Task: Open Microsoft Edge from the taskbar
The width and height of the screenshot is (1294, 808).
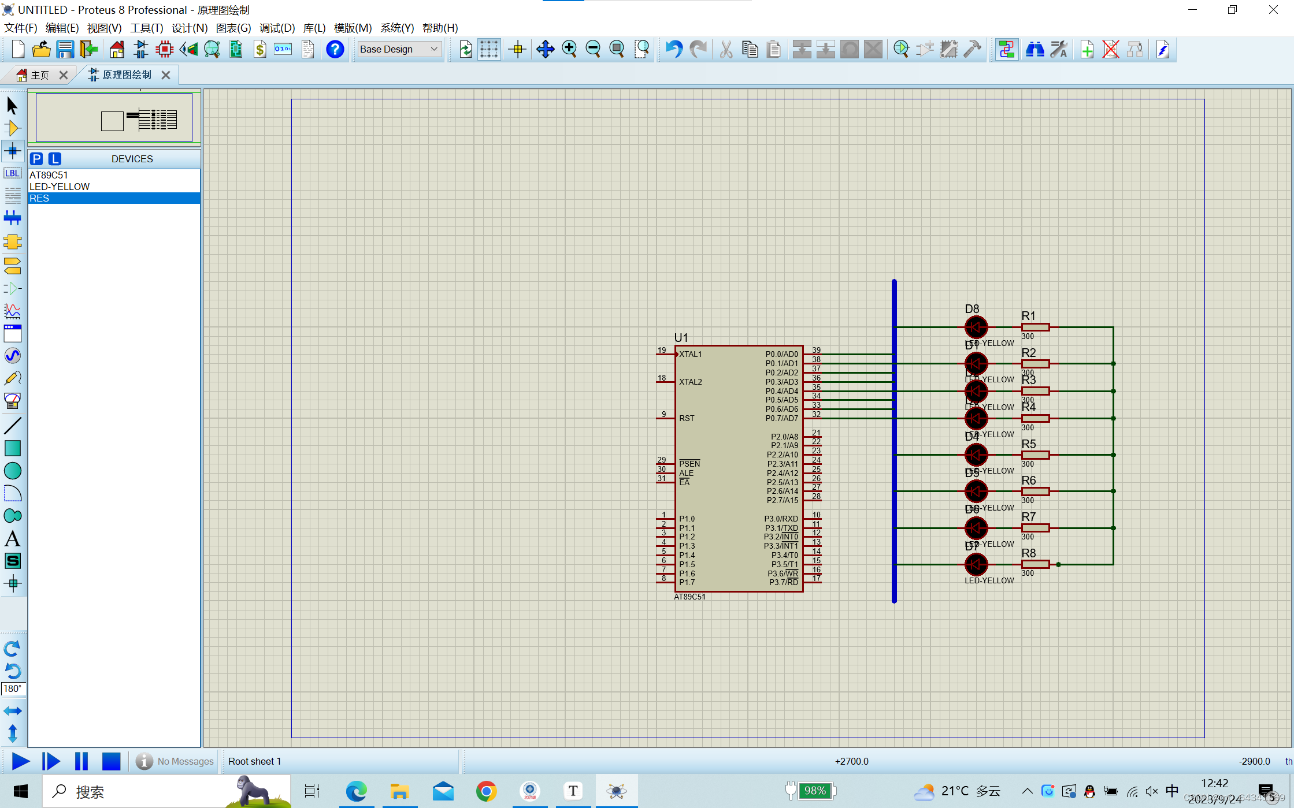Action: coord(356,791)
